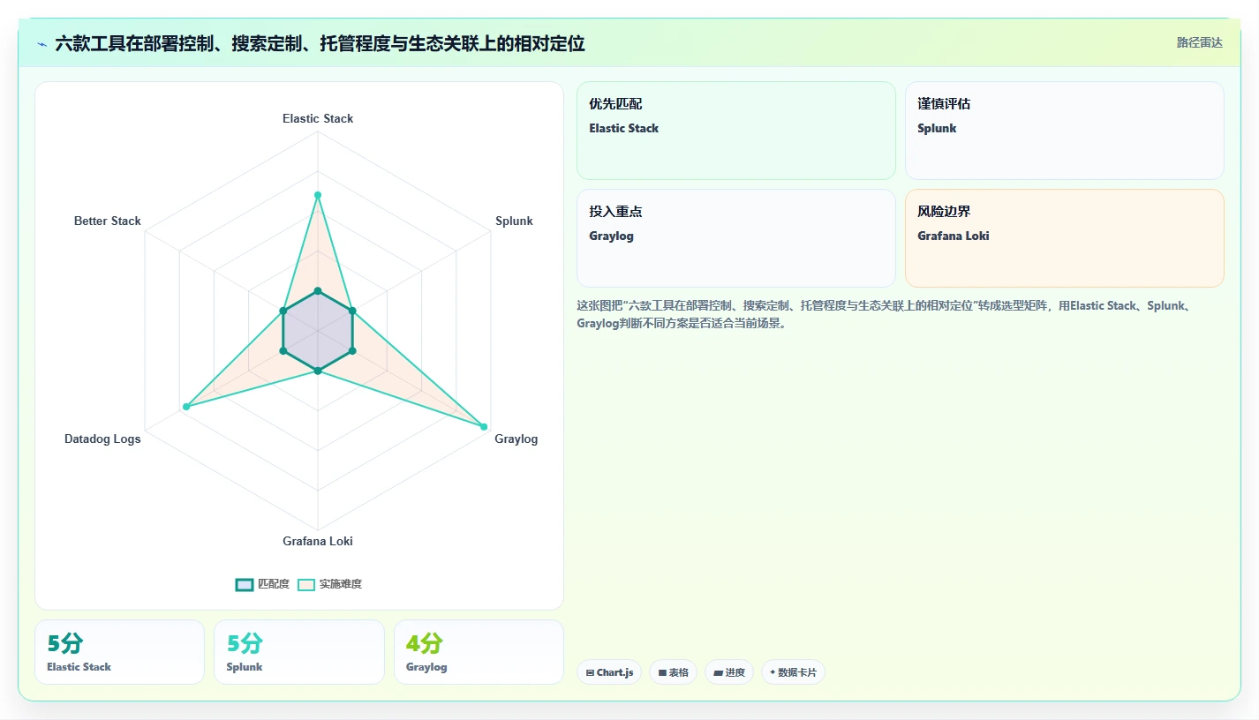The height and width of the screenshot is (720, 1259).
Task: Click the Graylog radar axis label
Action: tap(516, 439)
